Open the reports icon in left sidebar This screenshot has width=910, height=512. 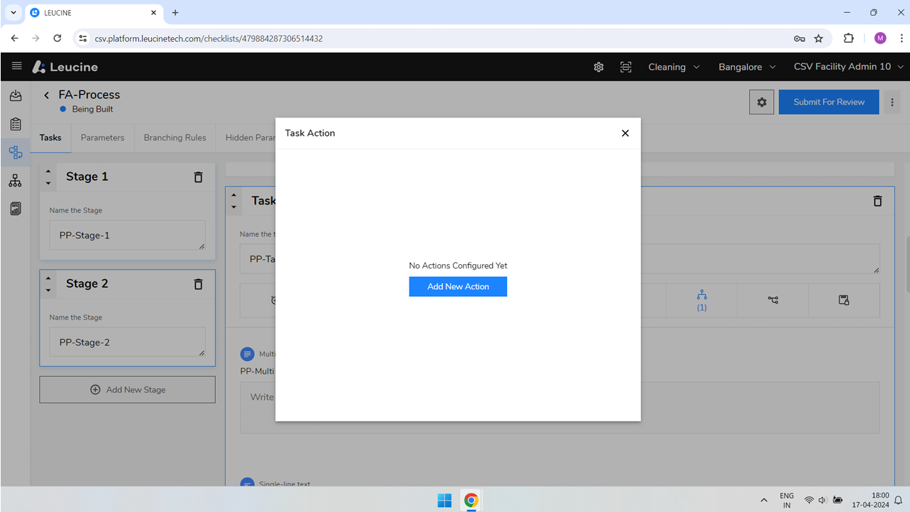click(x=16, y=208)
